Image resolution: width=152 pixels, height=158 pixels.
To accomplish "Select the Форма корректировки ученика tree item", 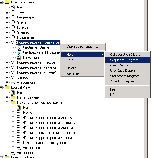I will pyautogui.click(x=48, y=118).
